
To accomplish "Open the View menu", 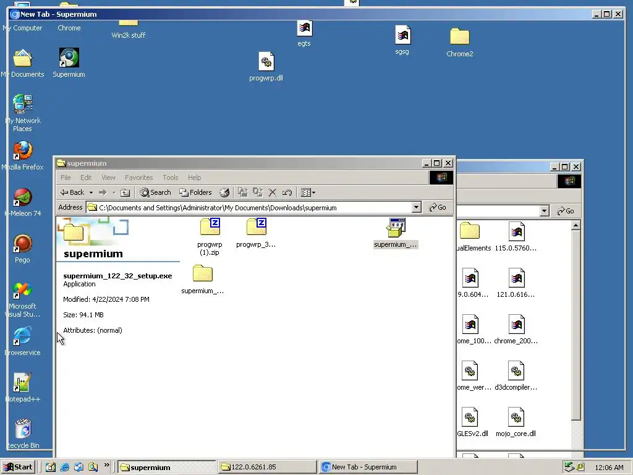I will pos(108,178).
